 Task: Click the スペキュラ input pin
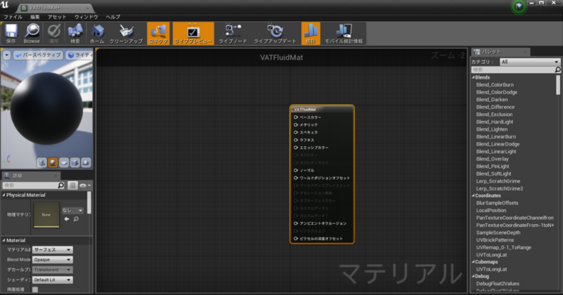(x=296, y=132)
